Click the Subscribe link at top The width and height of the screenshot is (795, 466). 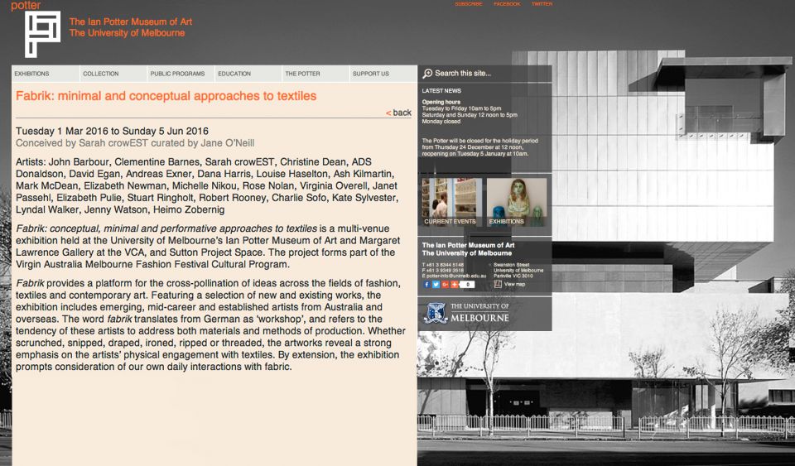(469, 4)
